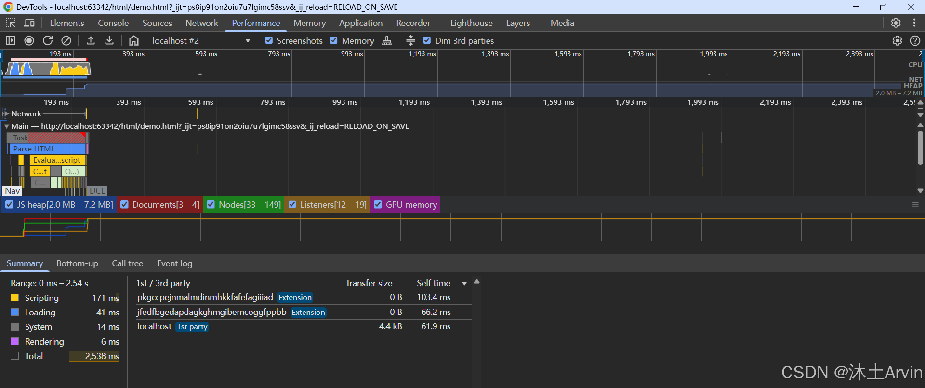Click the Scripting yellow color swatch
Screen dimensions: 925x388
(x=15, y=298)
